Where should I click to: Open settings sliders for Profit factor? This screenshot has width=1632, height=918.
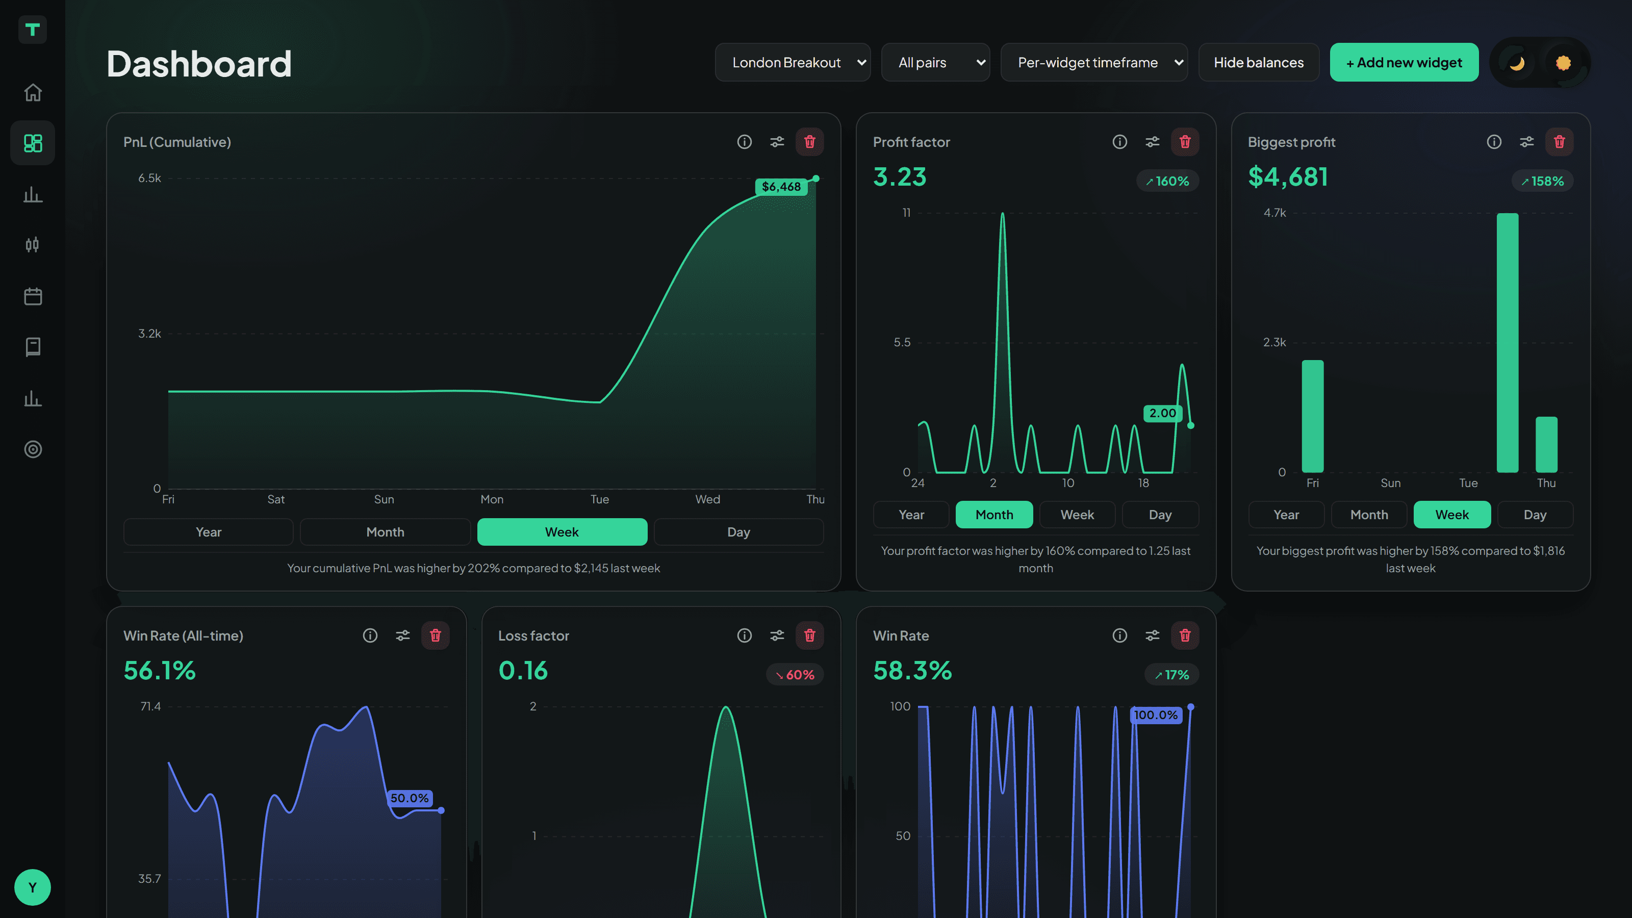[1153, 142]
